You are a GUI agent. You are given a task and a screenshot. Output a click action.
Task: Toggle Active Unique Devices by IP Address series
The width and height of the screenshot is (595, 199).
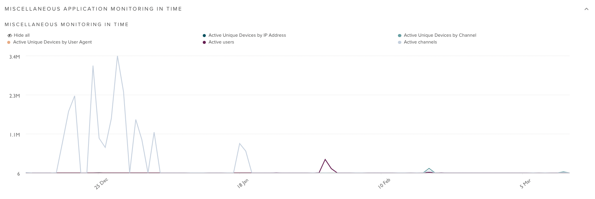point(245,35)
